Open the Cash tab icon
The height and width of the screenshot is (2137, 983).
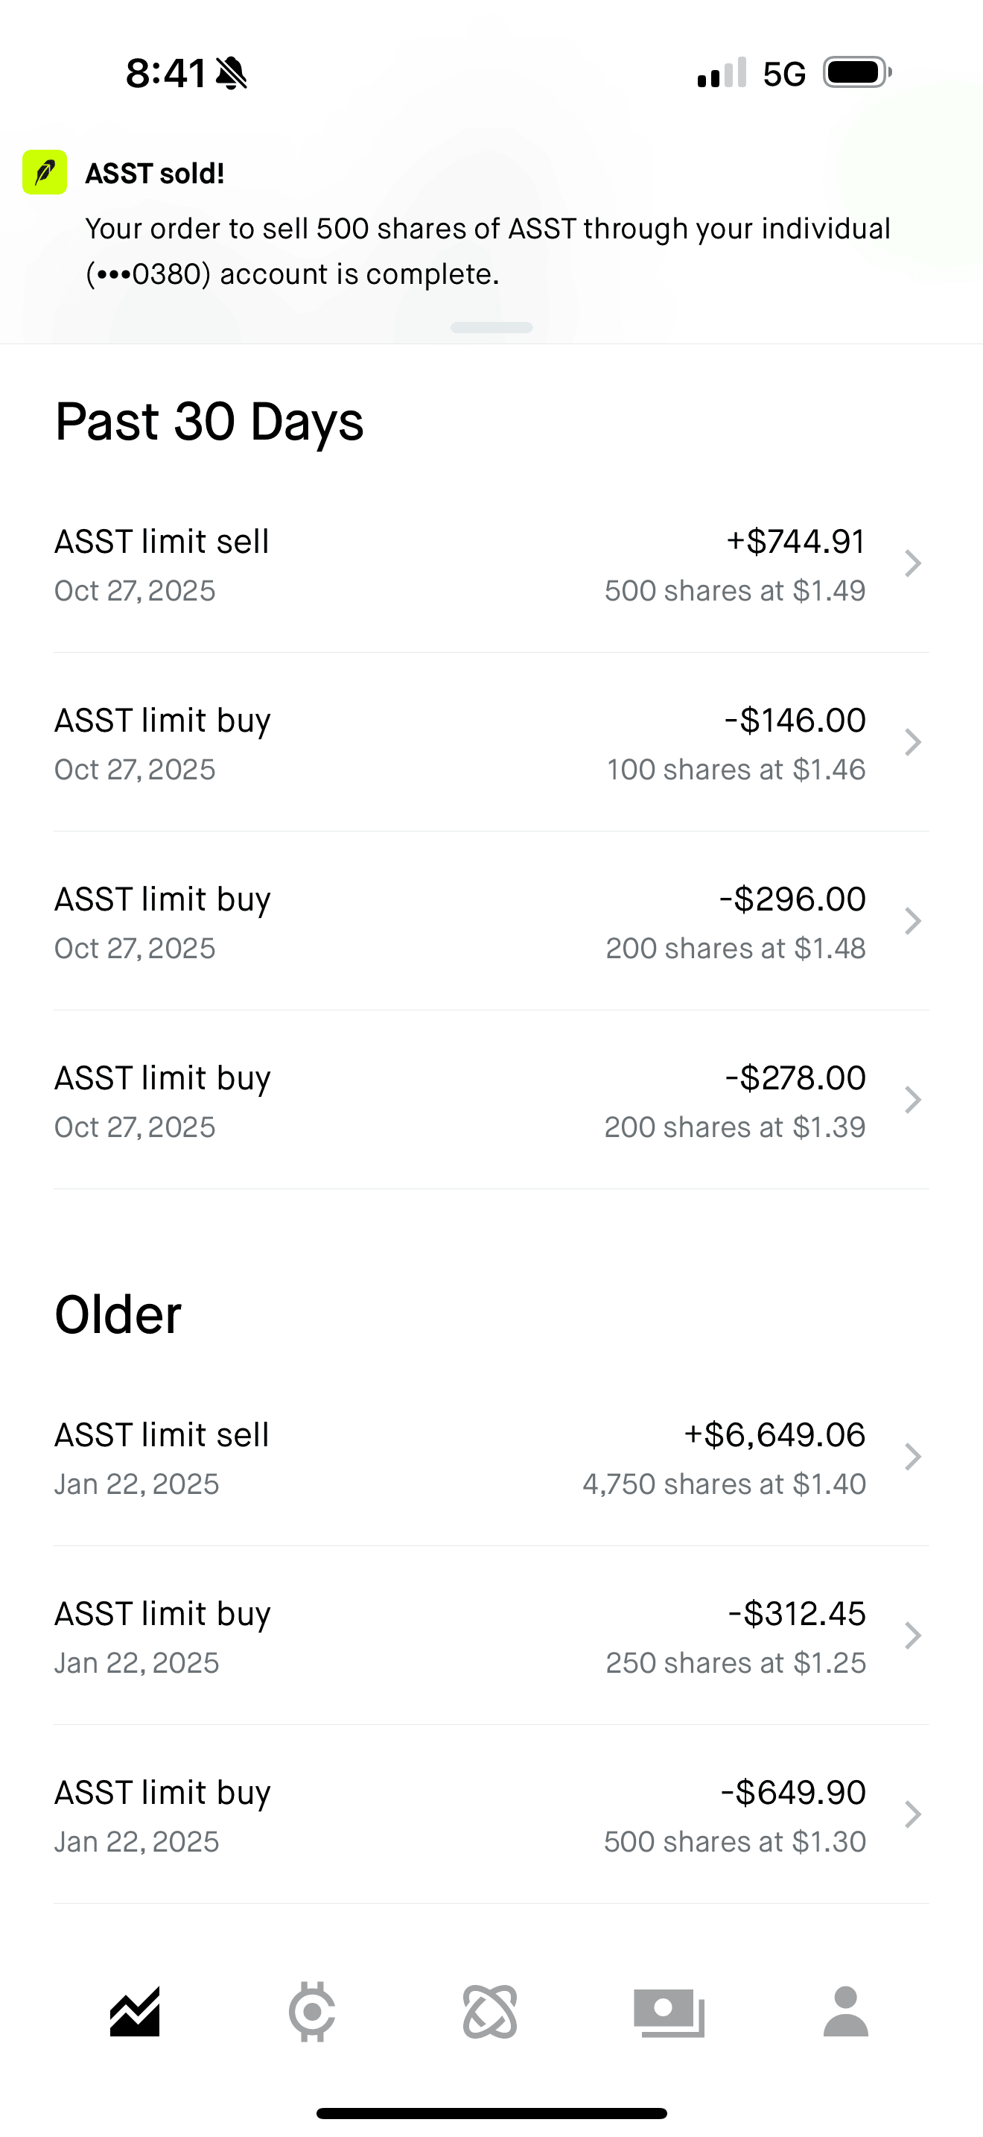click(x=669, y=2012)
